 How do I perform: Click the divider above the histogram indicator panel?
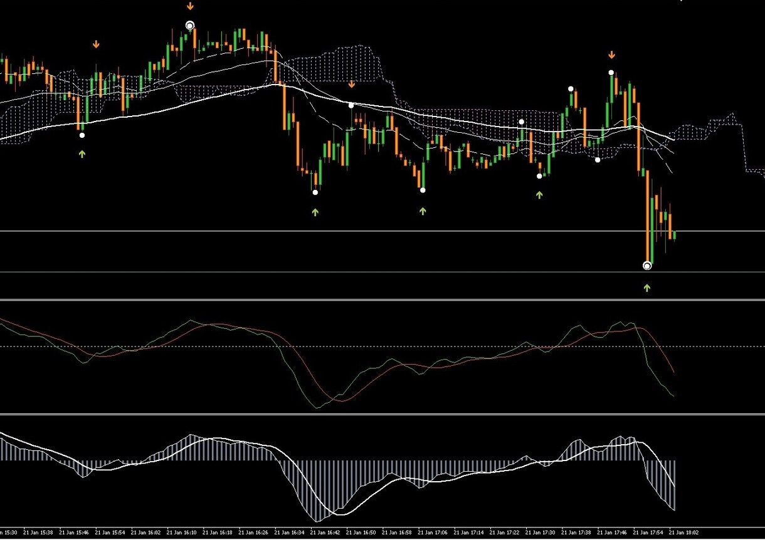click(x=382, y=414)
